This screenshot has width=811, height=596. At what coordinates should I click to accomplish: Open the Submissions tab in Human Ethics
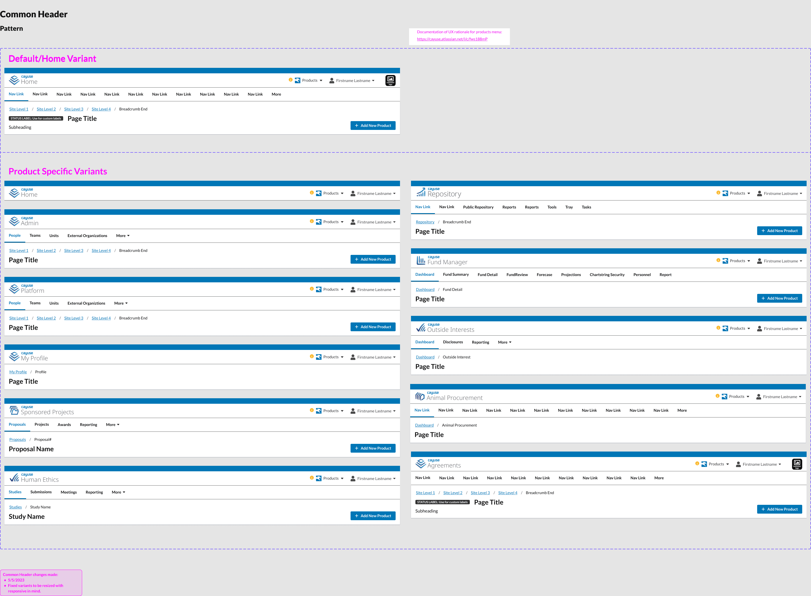point(41,492)
